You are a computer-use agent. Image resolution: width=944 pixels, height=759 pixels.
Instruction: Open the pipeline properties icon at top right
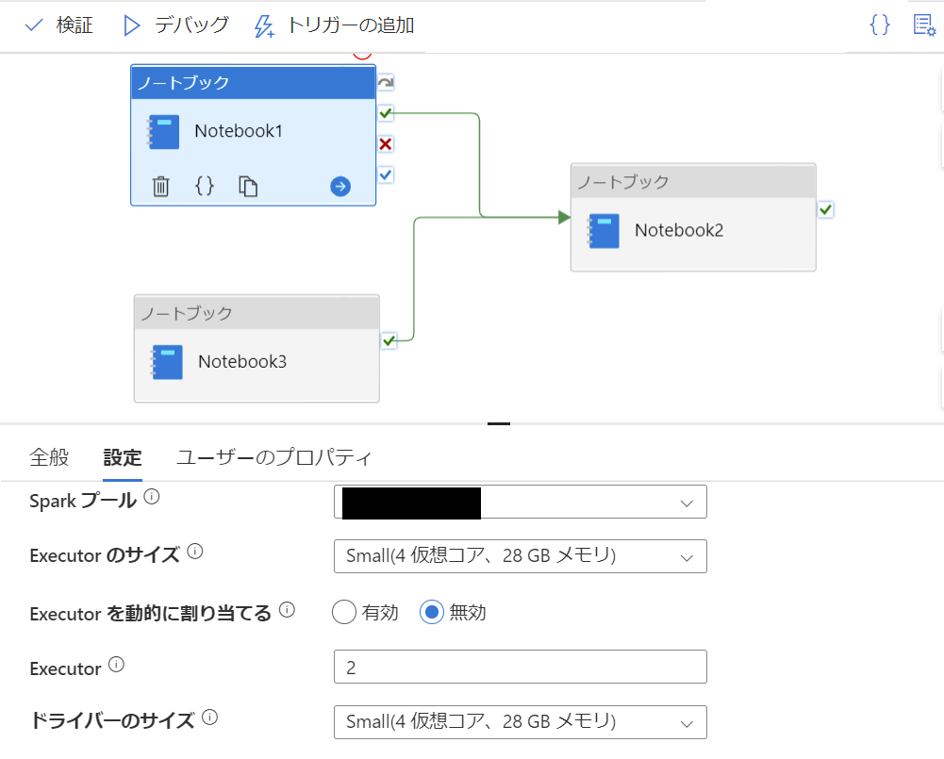[x=924, y=25]
